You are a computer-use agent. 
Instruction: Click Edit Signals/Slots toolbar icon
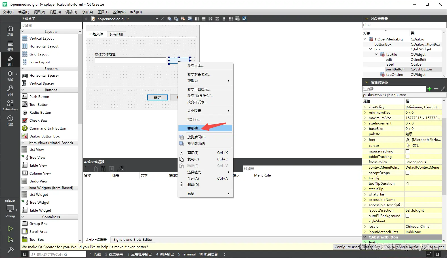176,19
